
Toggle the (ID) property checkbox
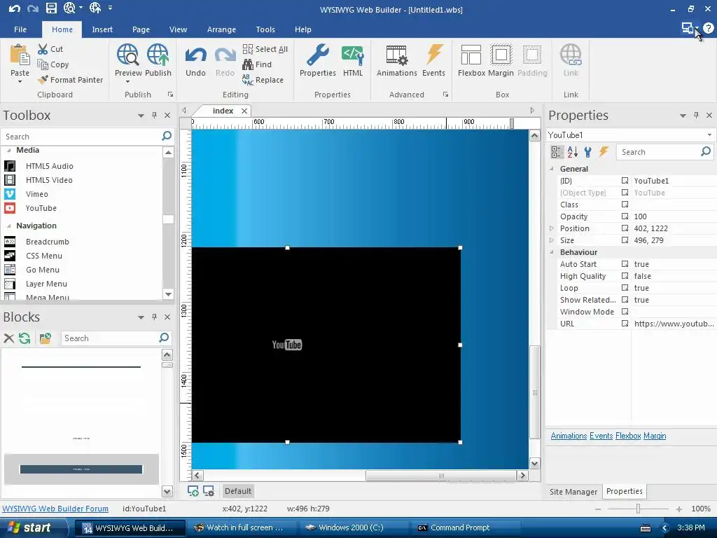click(x=625, y=181)
